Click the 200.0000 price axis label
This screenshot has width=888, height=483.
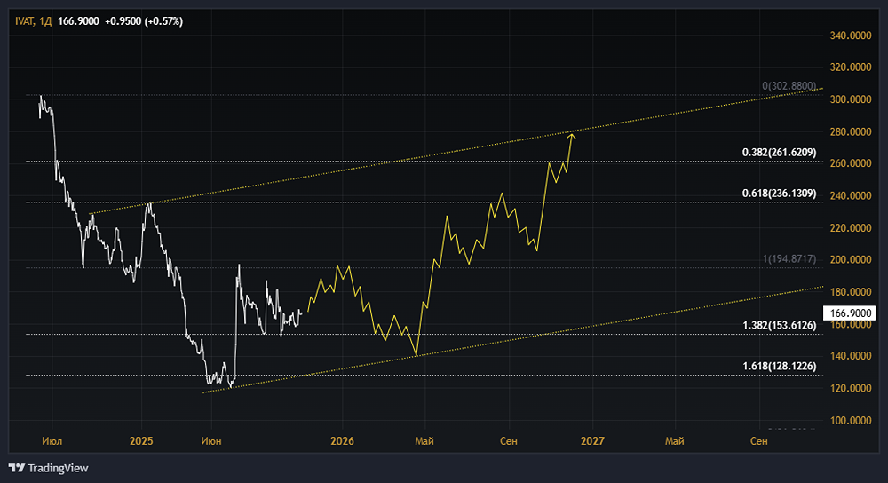(x=850, y=259)
